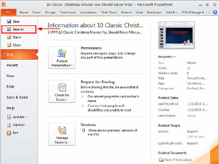The height and width of the screenshot is (164, 219).
Task: Click the Open File Location folder icon
Action: point(161,160)
